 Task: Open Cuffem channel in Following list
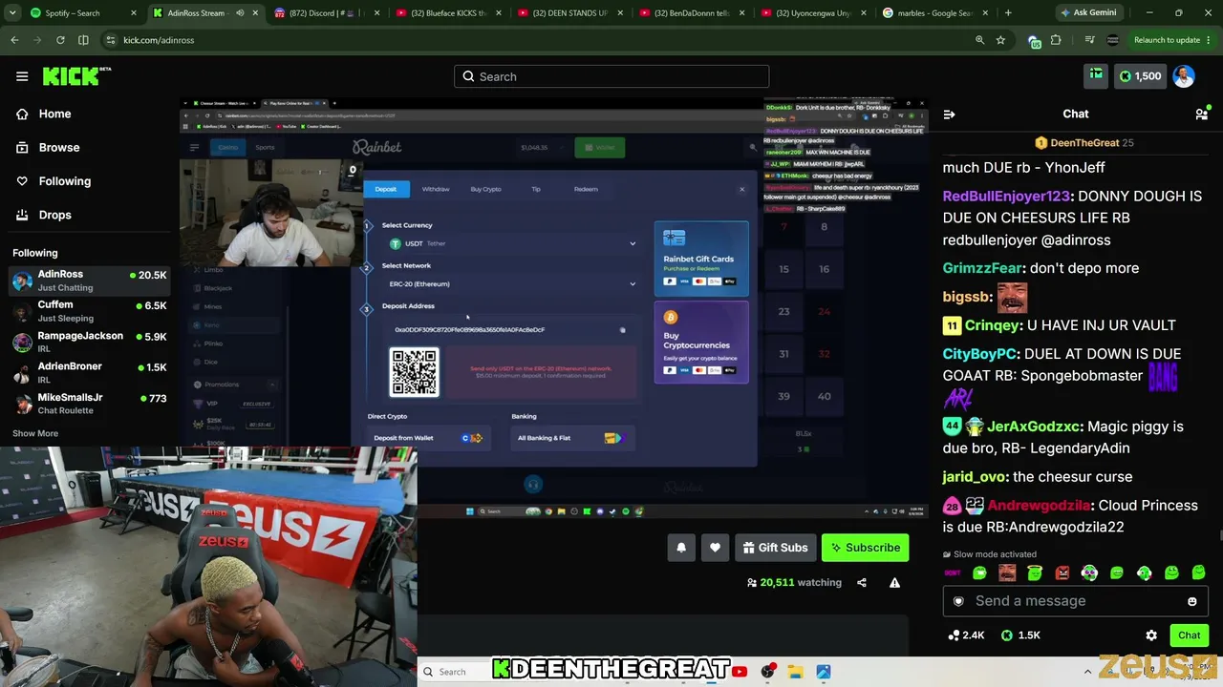coord(89,311)
